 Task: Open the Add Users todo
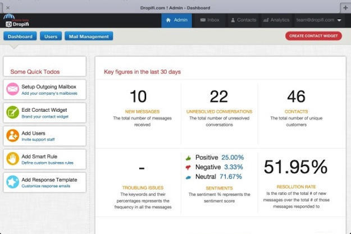44,136
